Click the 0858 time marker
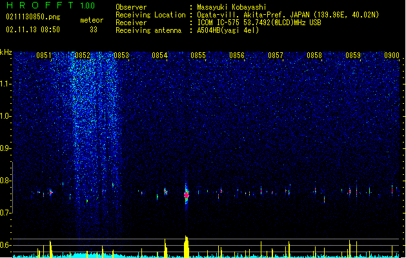The height and width of the screenshot is (258, 406). coord(314,55)
